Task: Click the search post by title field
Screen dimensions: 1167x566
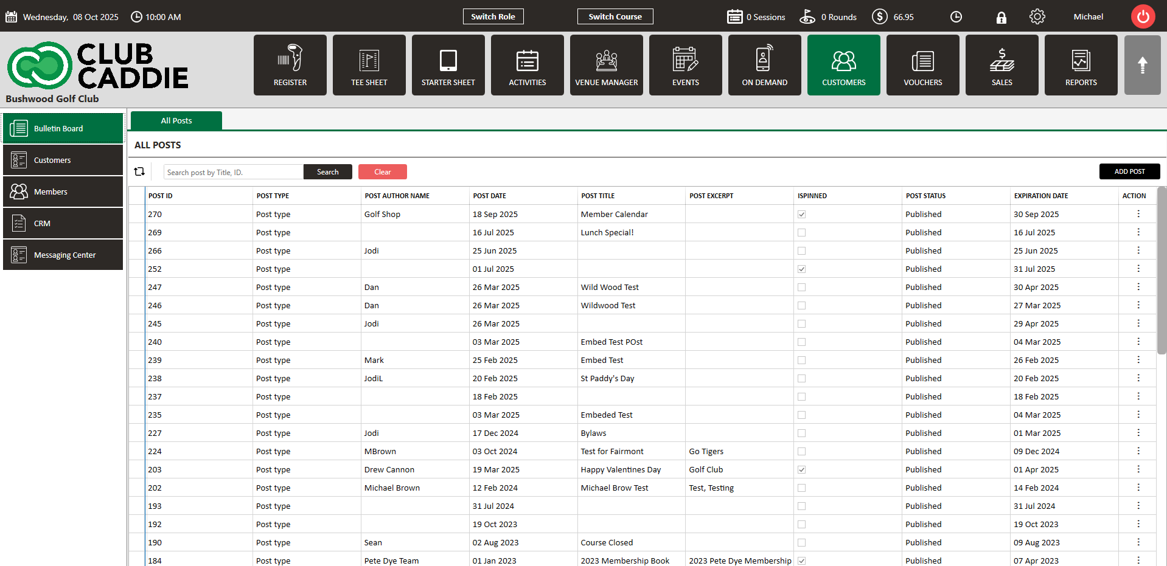Action: coord(233,172)
